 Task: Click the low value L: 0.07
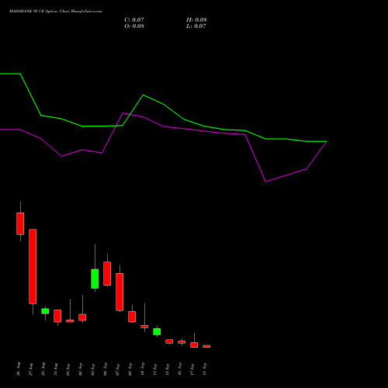(196, 26)
